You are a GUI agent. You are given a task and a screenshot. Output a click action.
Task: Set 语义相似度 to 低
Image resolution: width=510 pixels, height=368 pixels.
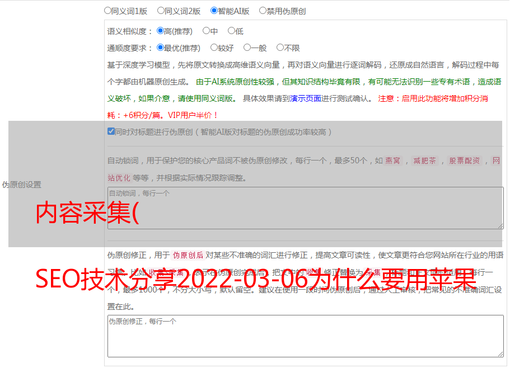(231, 31)
